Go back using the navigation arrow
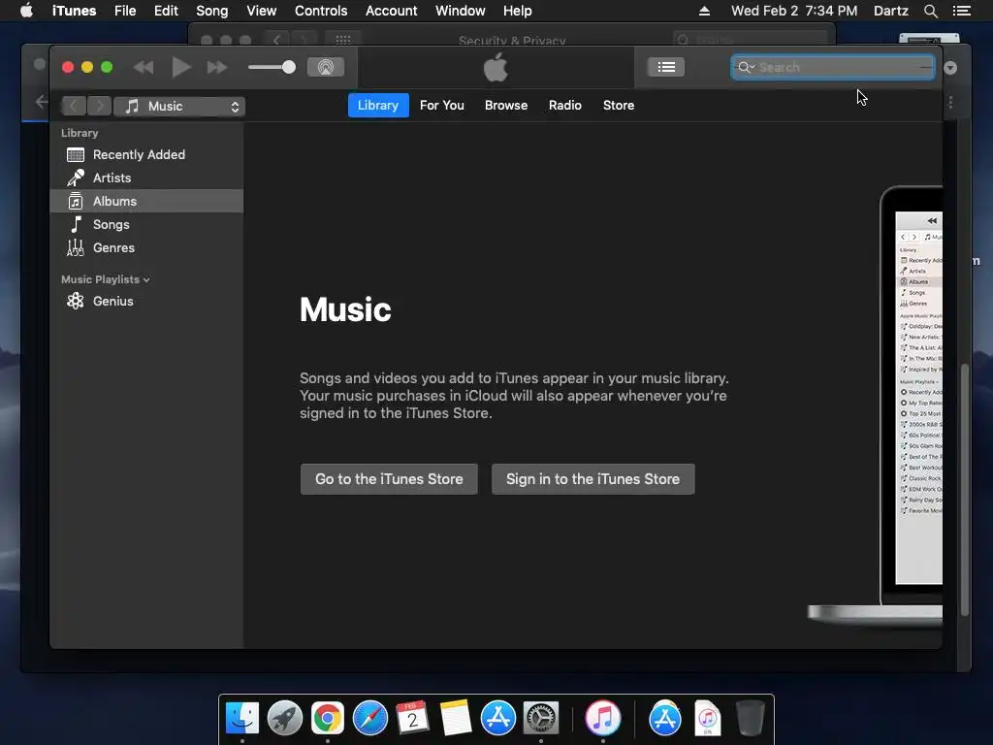 74,107
